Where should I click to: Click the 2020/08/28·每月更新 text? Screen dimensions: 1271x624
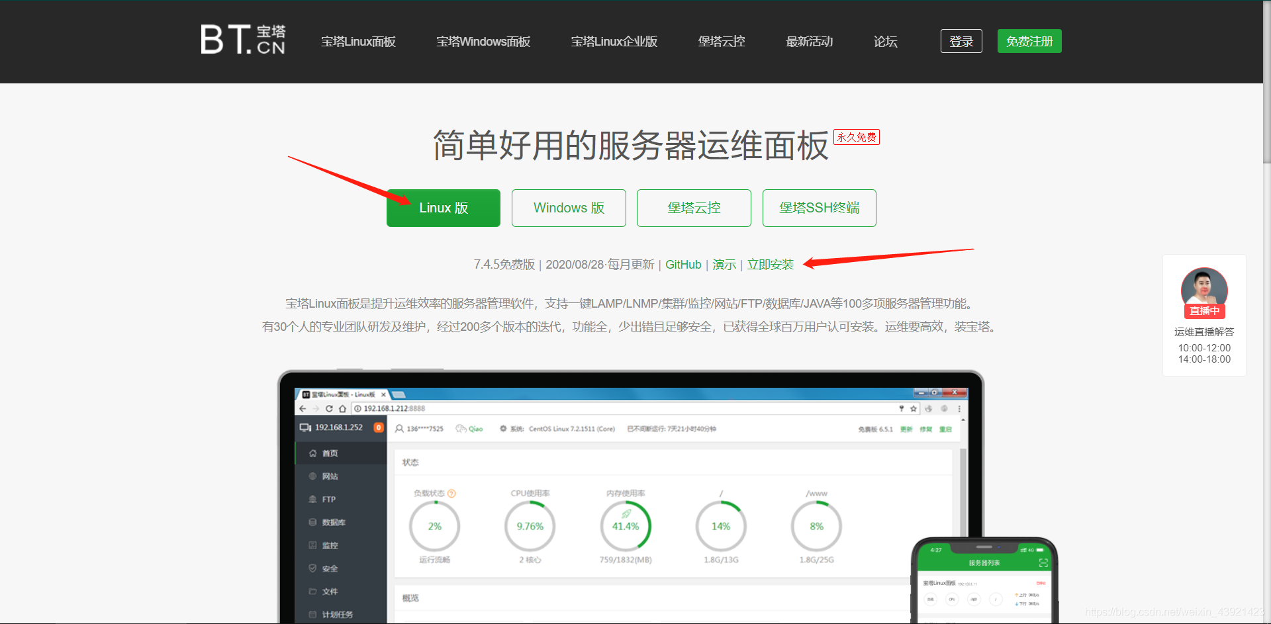(x=600, y=265)
